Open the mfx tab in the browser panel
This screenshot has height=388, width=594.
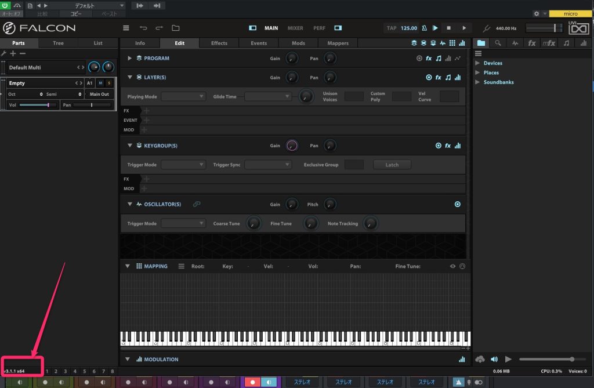click(549, 43)
